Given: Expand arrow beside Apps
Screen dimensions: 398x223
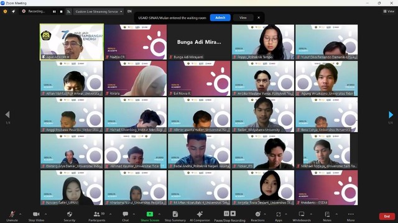Looking at the screenshot, I should [x=286, y=214].
